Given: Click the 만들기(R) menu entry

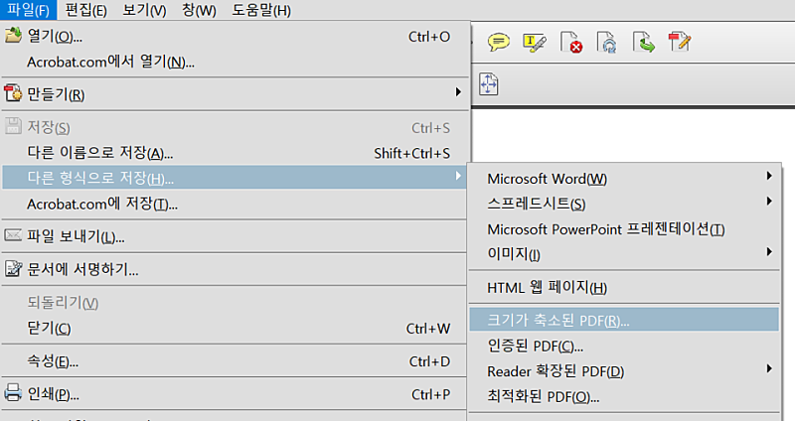Looking at the screenshot, I should pos(235,94).
